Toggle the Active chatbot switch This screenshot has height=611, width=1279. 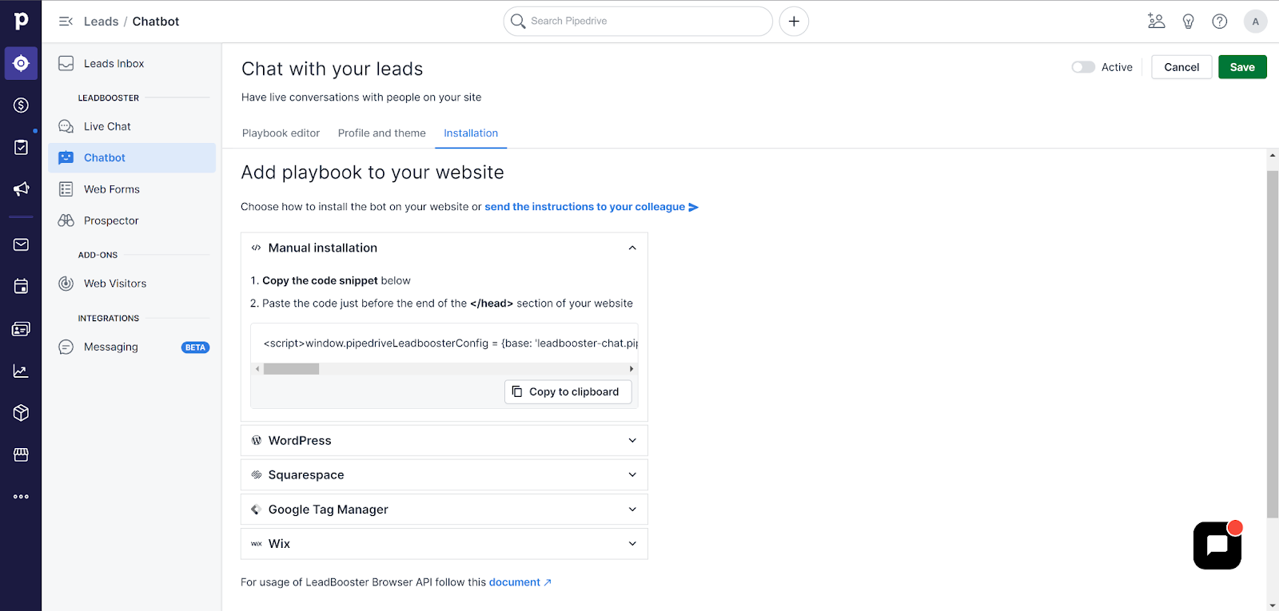click(1083, 67)
